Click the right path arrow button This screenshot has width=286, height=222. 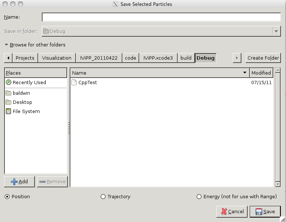[237, 58]
